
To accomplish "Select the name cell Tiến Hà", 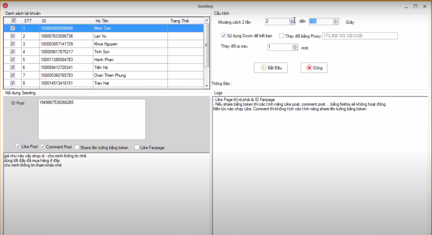I will pyautogui.click(x=130, y=67).
